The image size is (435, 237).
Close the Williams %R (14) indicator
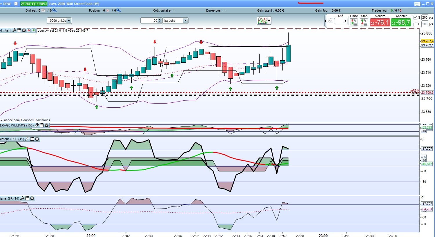[x=32, y=198]
